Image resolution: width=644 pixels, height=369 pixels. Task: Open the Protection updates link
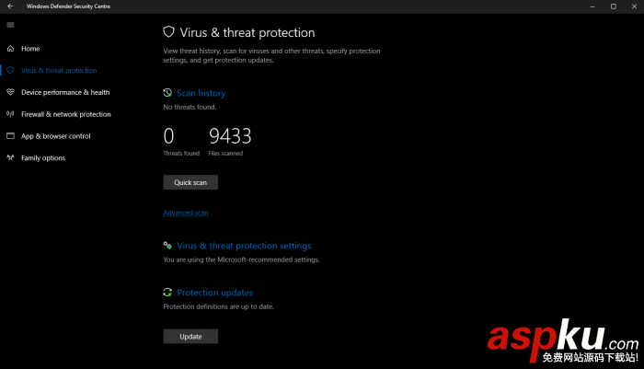pos(214,293)
